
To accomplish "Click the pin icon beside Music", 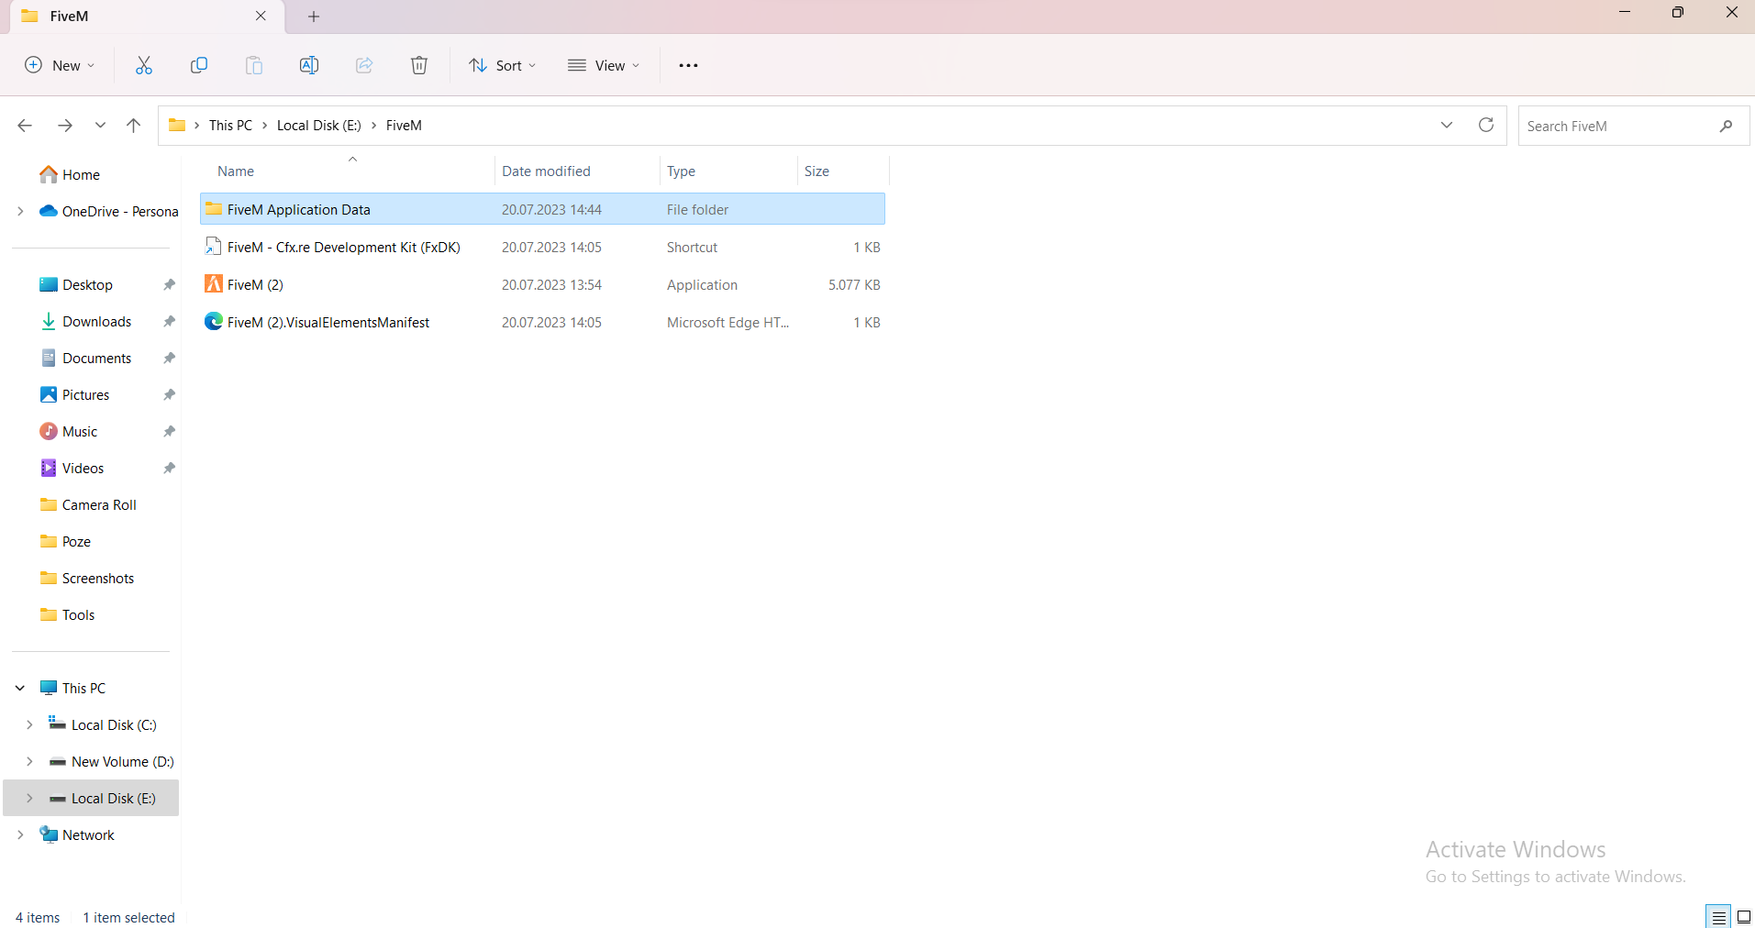I will tap(169, 432).
